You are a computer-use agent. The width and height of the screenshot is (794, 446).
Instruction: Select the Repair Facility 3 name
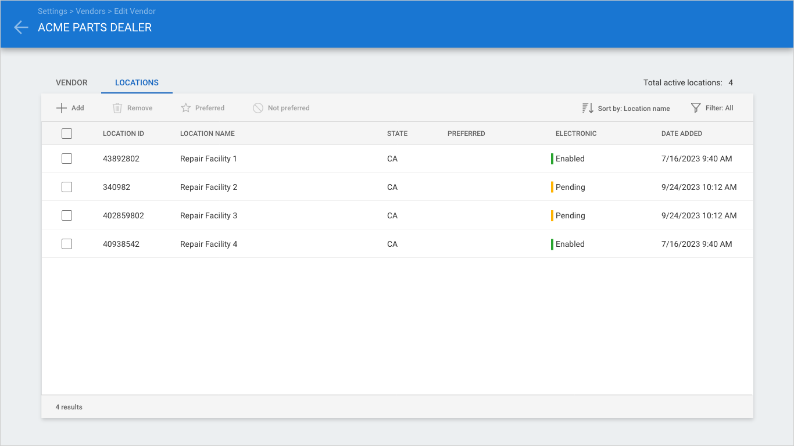pyautogui.click(x=209, y=215)
